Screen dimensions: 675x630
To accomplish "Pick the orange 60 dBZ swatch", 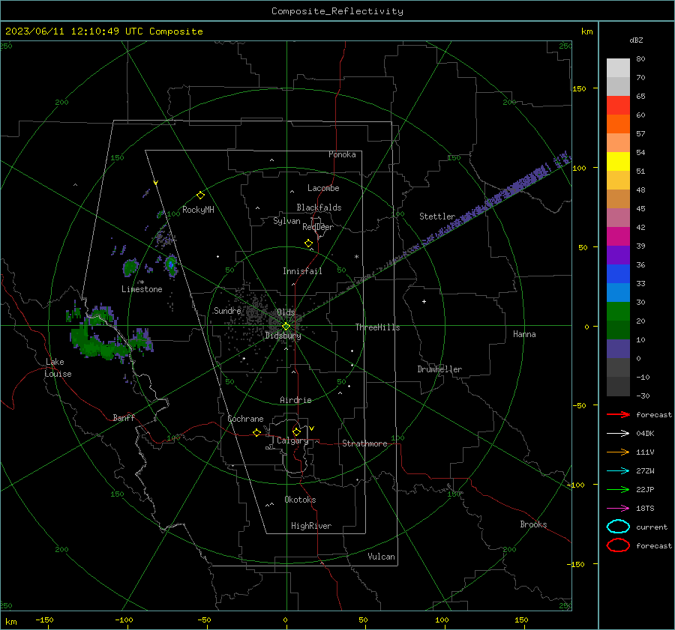I will tap(618, 124).
